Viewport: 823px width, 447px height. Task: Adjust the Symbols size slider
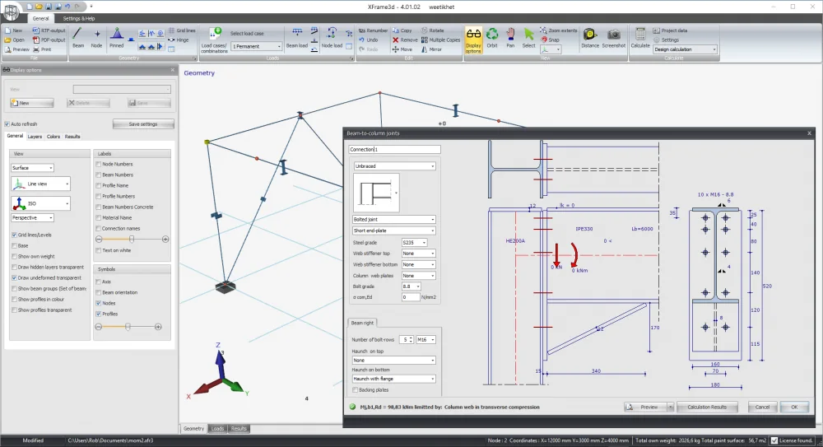128,327
